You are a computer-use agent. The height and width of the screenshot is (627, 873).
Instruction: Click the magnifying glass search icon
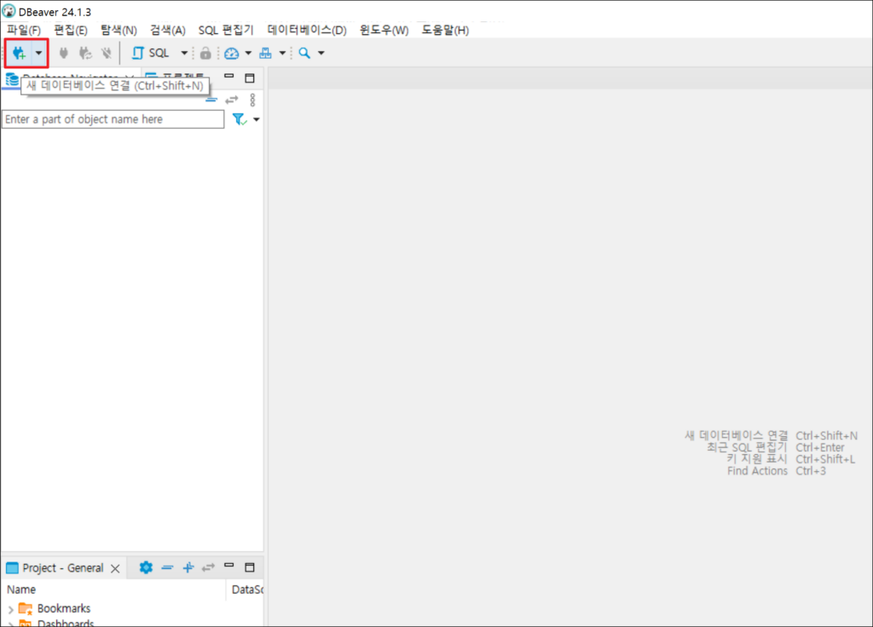304,53
